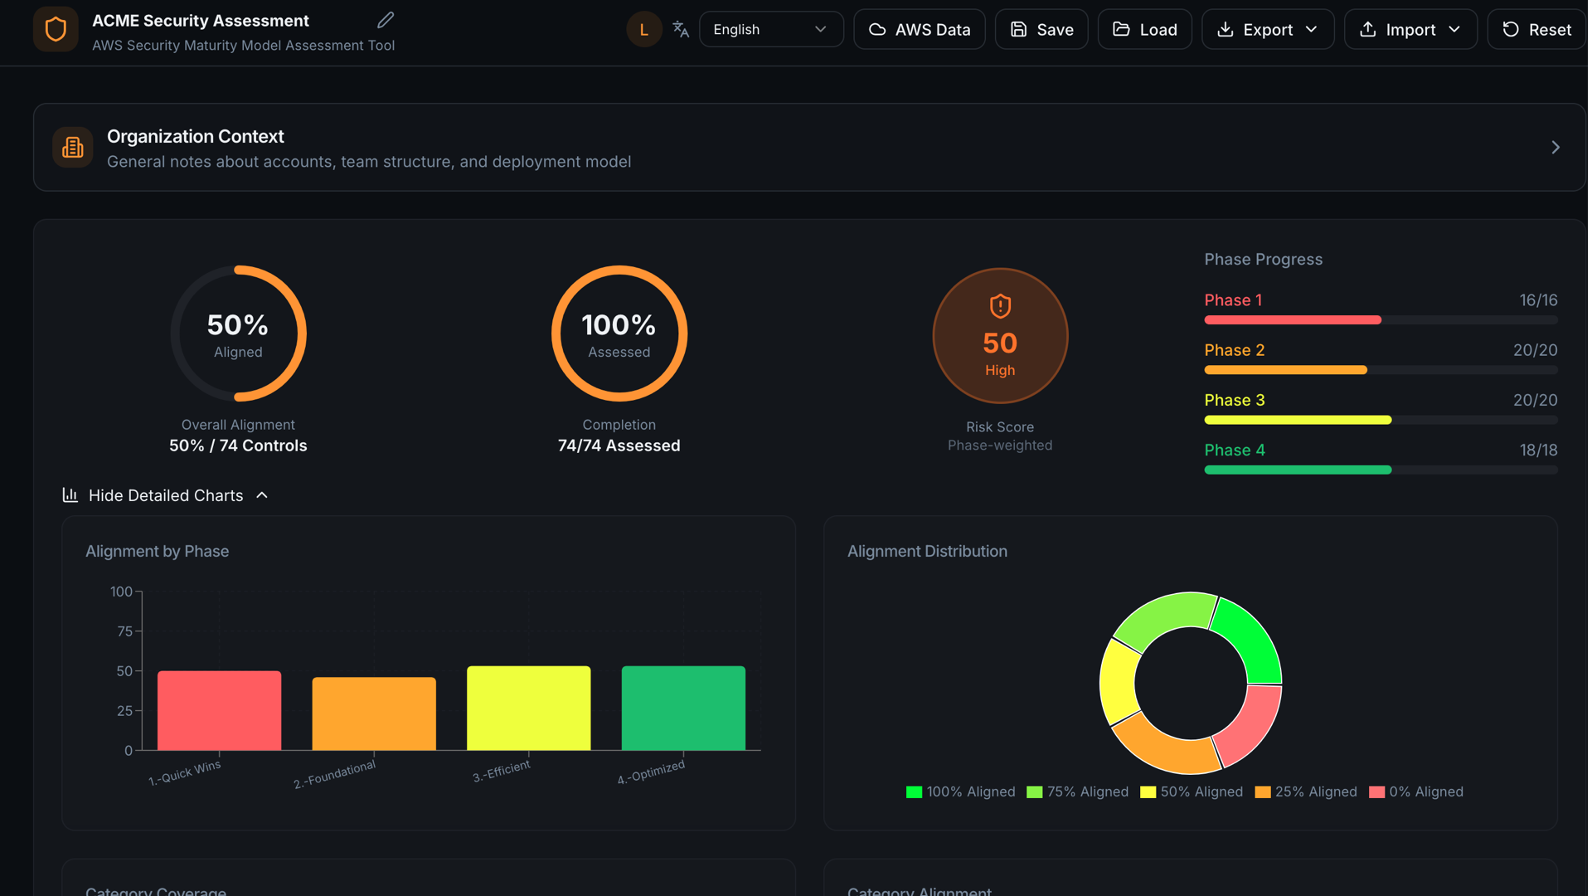The image size is (1592, 896).
Task: Click the orange 2.-Foundational bar
Action: 374,713
